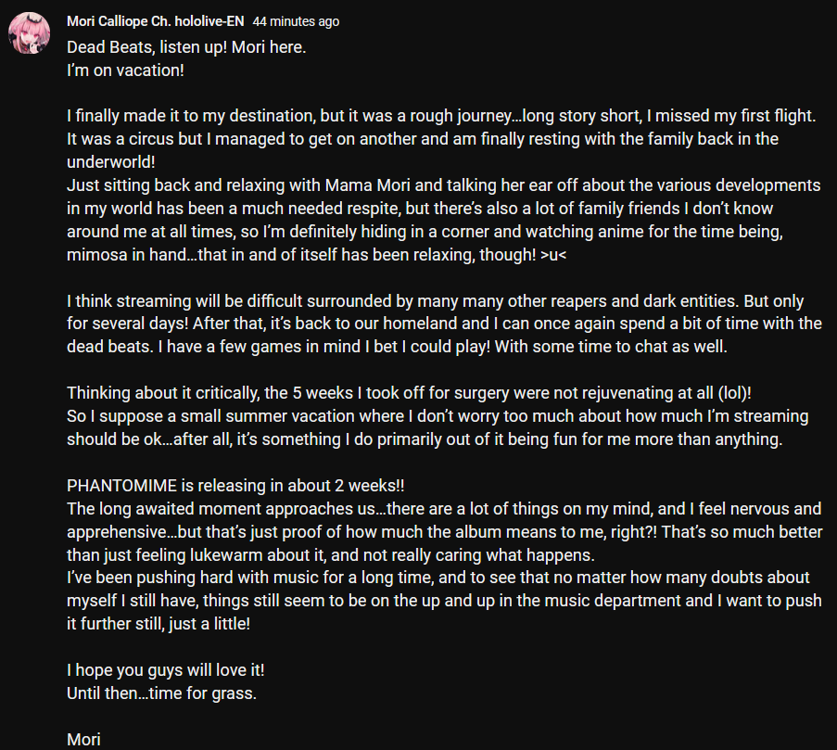The width and height of the screenshot is (837, 750).
Task: Open the '44 minutes ago' post timestamp
Action: coord(296,21)
